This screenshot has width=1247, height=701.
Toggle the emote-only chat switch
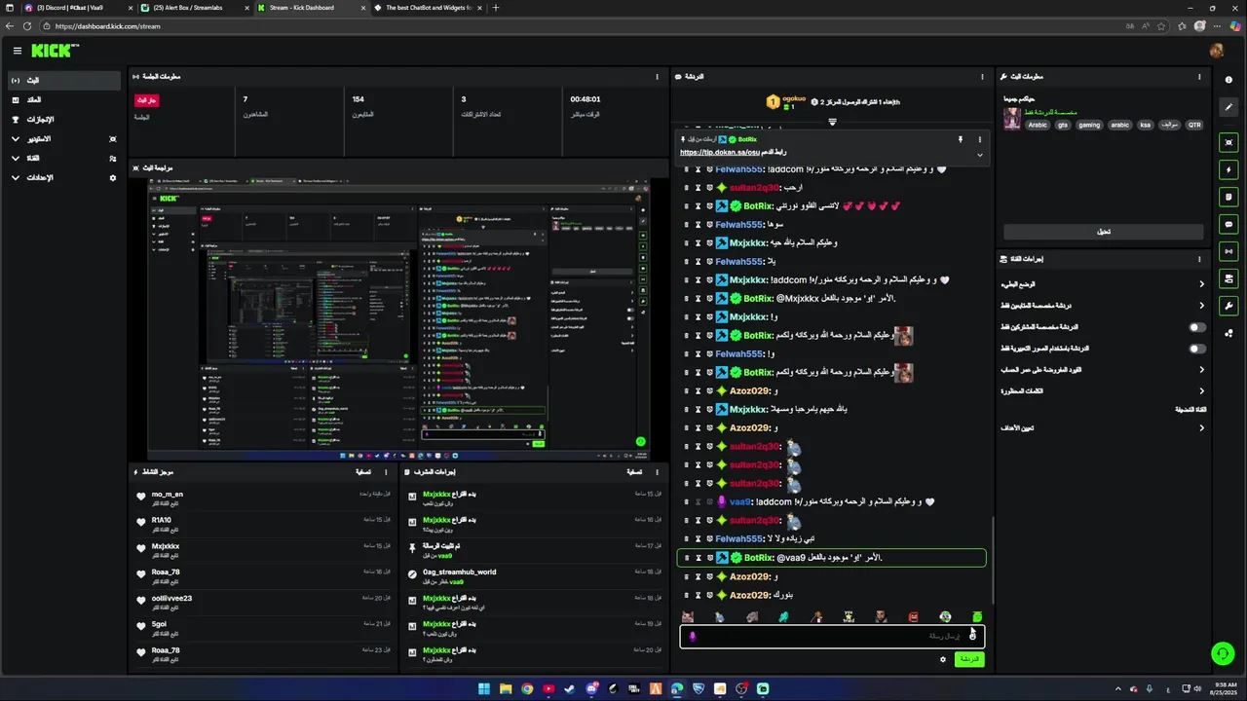[1197, 349]
